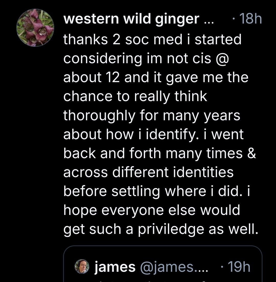
Task: Click the ampersand after "many times"
Action: [251, 153]
